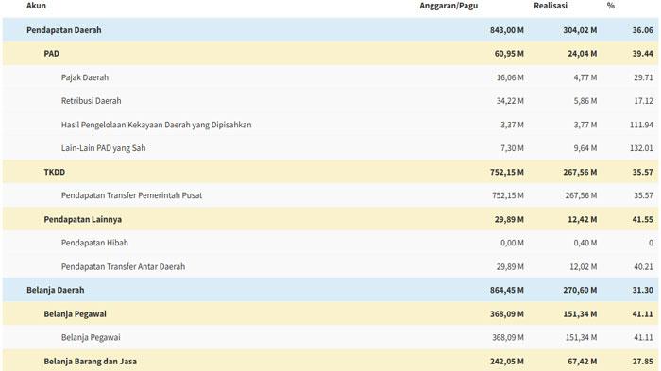Click the percentage 27.85

point(642,362)
